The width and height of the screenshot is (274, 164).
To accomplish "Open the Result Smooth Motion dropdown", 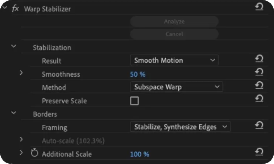I will click(174, 60).
